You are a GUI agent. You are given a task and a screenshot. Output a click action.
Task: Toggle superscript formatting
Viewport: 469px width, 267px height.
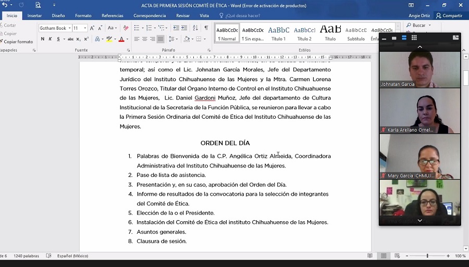[86, 39]
